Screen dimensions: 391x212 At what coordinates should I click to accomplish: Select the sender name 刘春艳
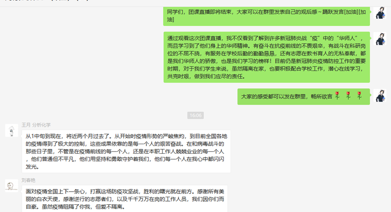(x=29, y=180)
